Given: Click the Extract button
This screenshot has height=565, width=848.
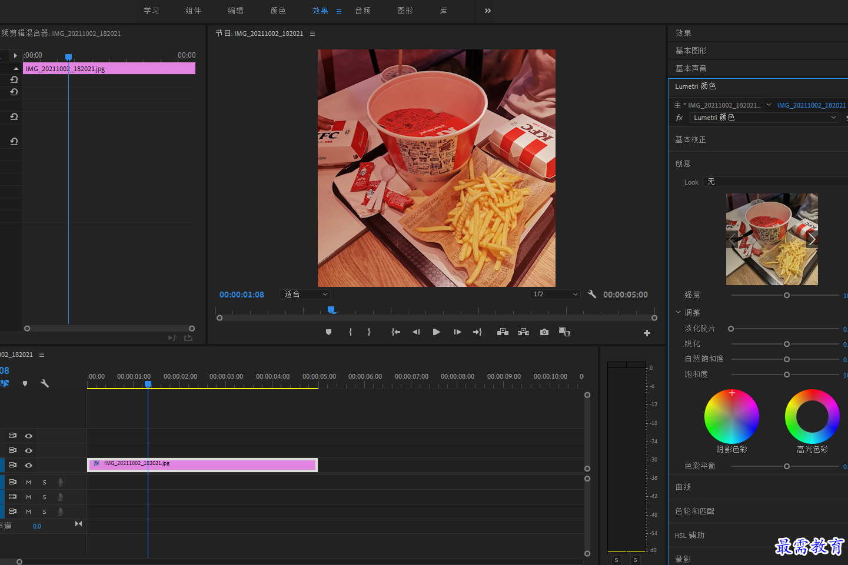Looking at the screenshot, I should point(523,332).
